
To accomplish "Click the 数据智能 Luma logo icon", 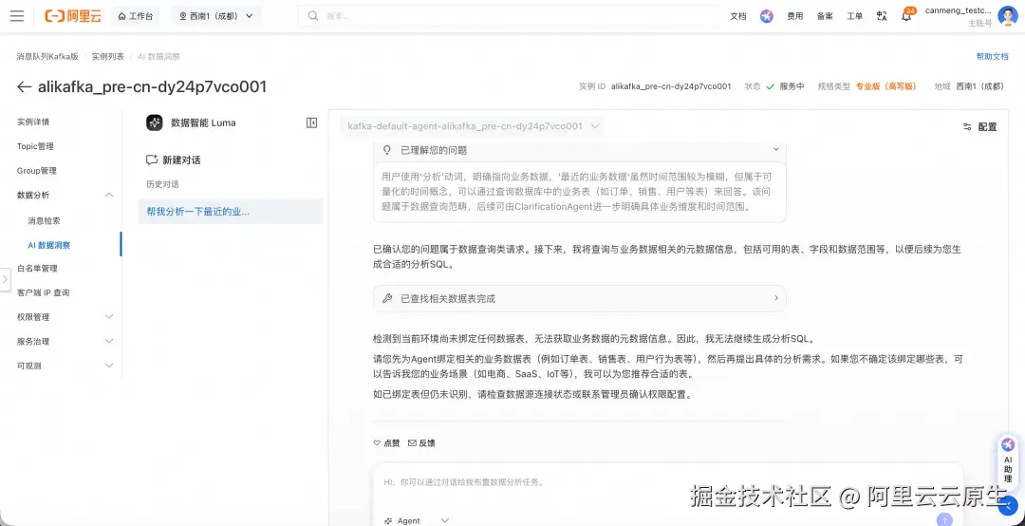I will tap(155, 123).
